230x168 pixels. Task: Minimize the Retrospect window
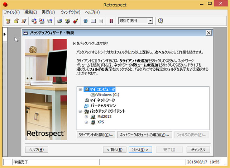(x=202, y=4)
